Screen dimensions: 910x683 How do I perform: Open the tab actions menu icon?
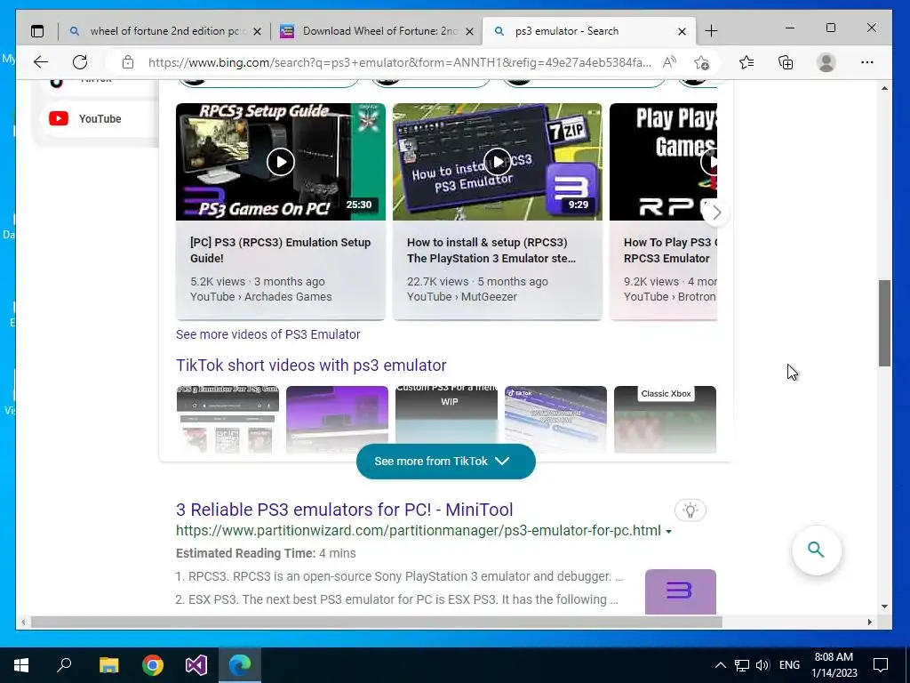[37, 31]
